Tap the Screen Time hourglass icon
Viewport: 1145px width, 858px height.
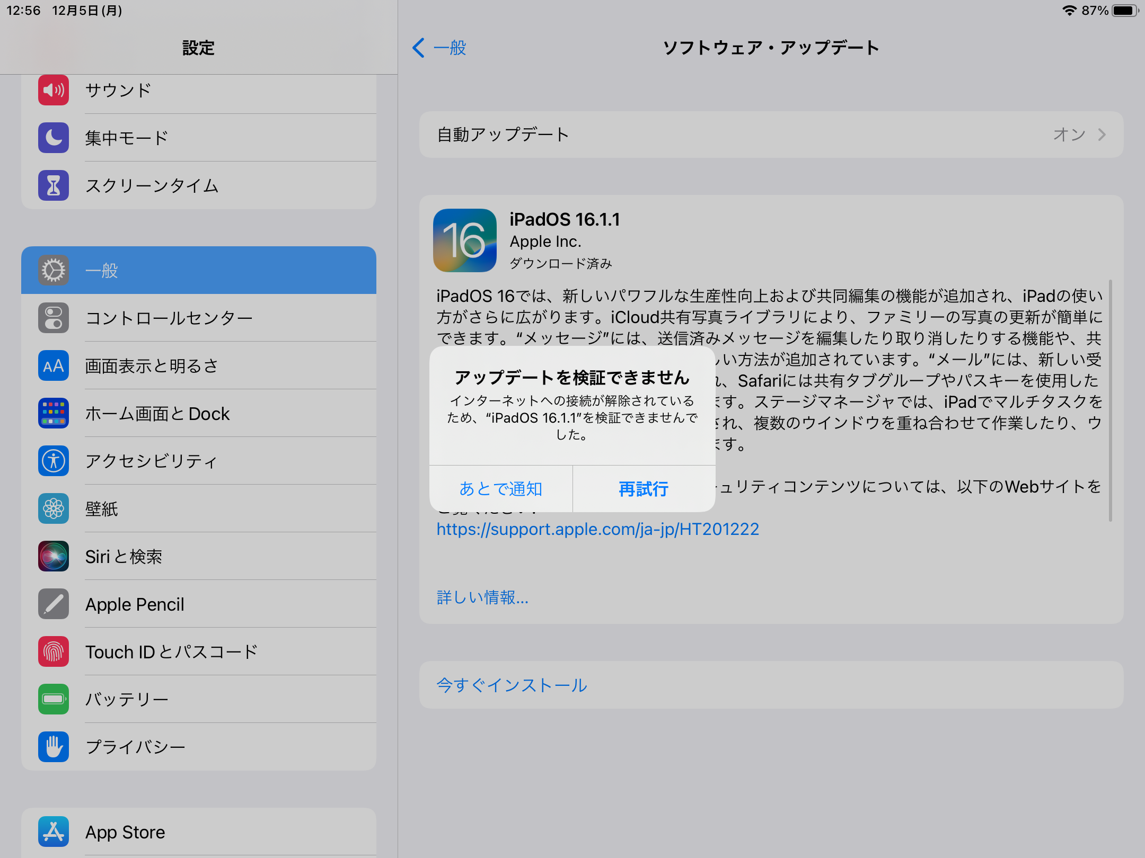click(x=54, y=185)
